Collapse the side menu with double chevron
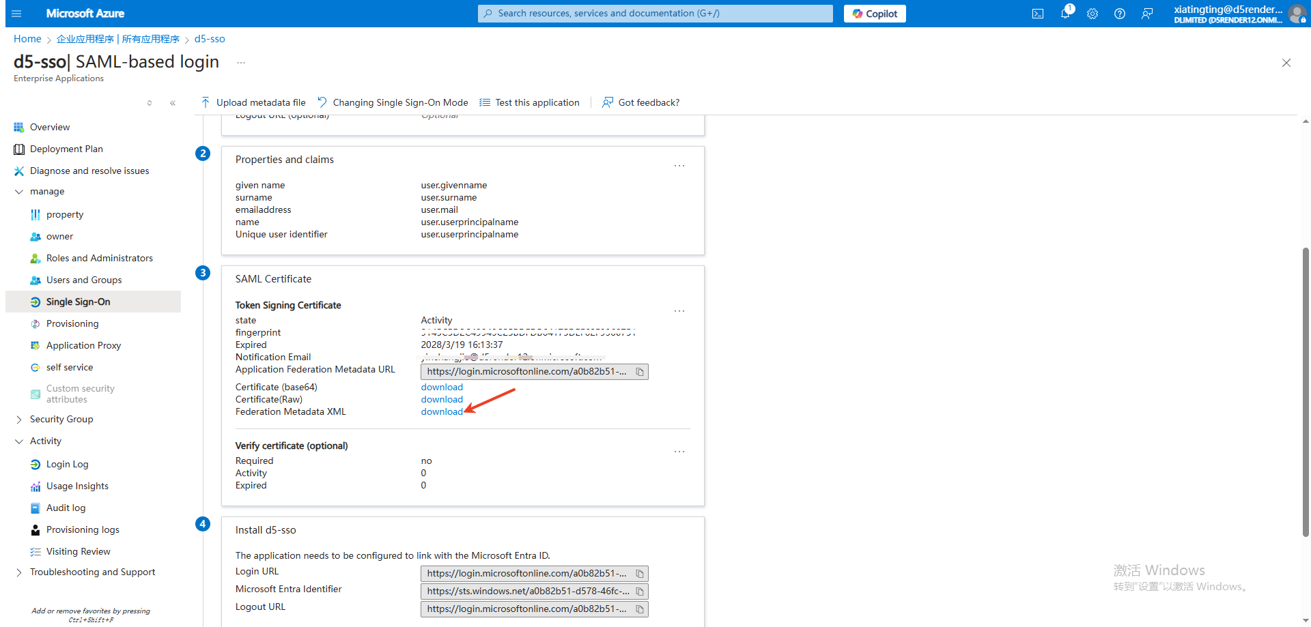Screen dimensions: 1311x627 [x=173, y=103]
